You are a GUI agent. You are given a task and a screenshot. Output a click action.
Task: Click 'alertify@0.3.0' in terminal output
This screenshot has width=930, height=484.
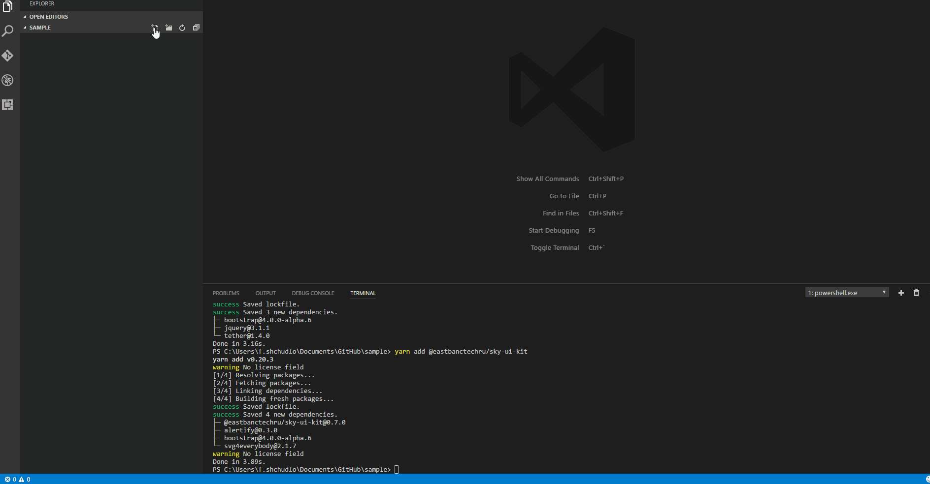(251, 430)
